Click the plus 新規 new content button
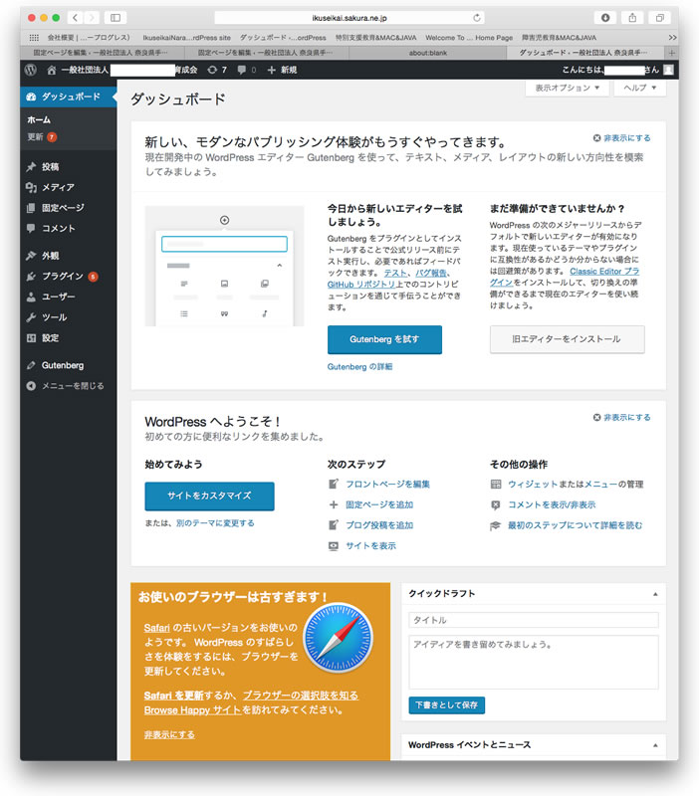 282,70
